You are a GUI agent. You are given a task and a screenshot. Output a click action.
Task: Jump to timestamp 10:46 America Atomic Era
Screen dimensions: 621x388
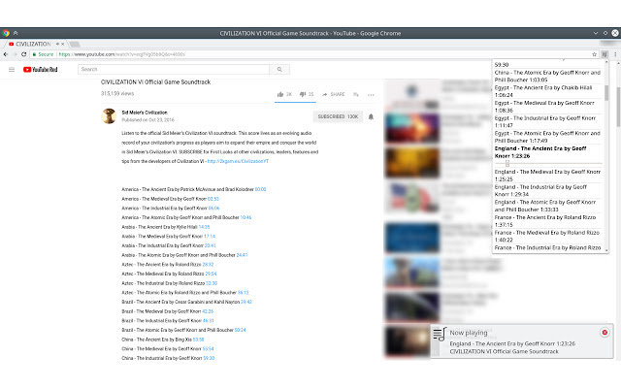pos(245,217)
